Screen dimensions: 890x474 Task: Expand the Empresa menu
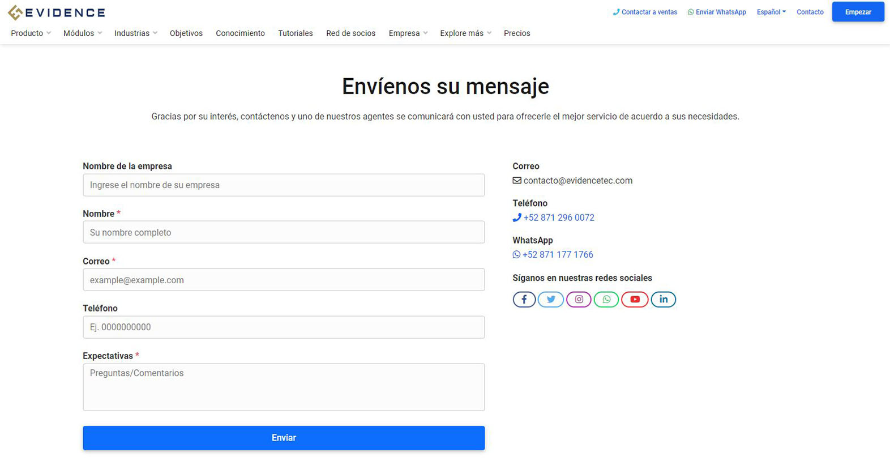click(408, 33)
